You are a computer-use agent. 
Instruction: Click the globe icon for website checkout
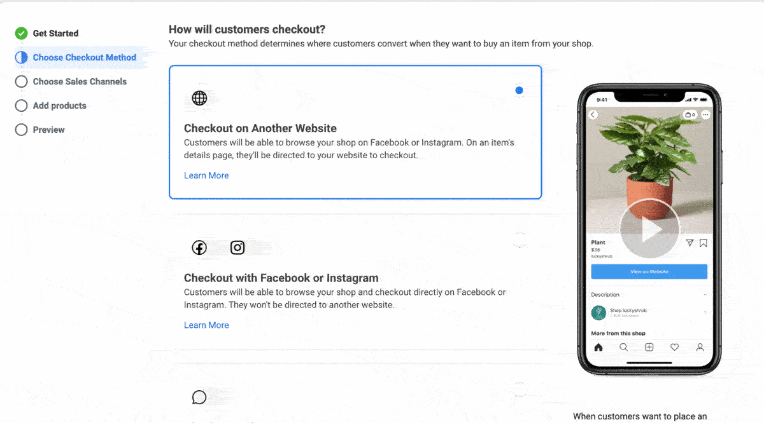199,98
